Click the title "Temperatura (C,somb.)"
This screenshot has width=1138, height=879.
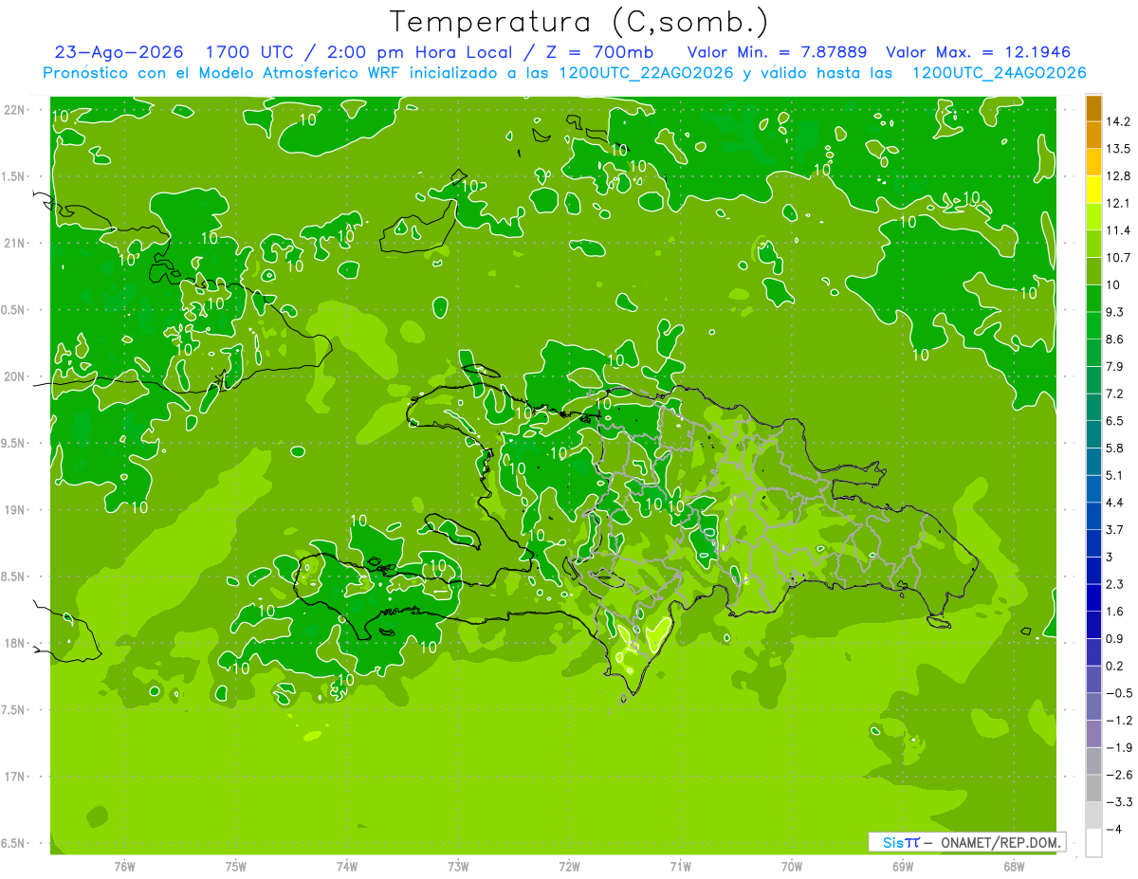pyautogui.click(x=579, y=23)
